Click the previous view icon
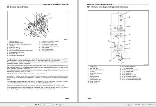Screen dimensions: 156x107 (60, 105)
